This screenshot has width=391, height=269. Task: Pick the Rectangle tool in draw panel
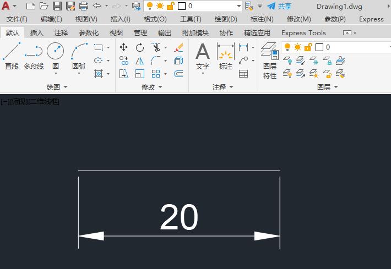pos(99,47)
